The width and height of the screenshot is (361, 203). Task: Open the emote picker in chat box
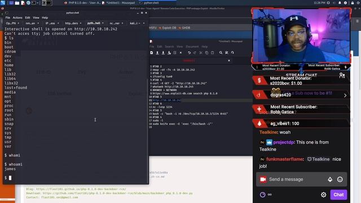coord(340,179)
